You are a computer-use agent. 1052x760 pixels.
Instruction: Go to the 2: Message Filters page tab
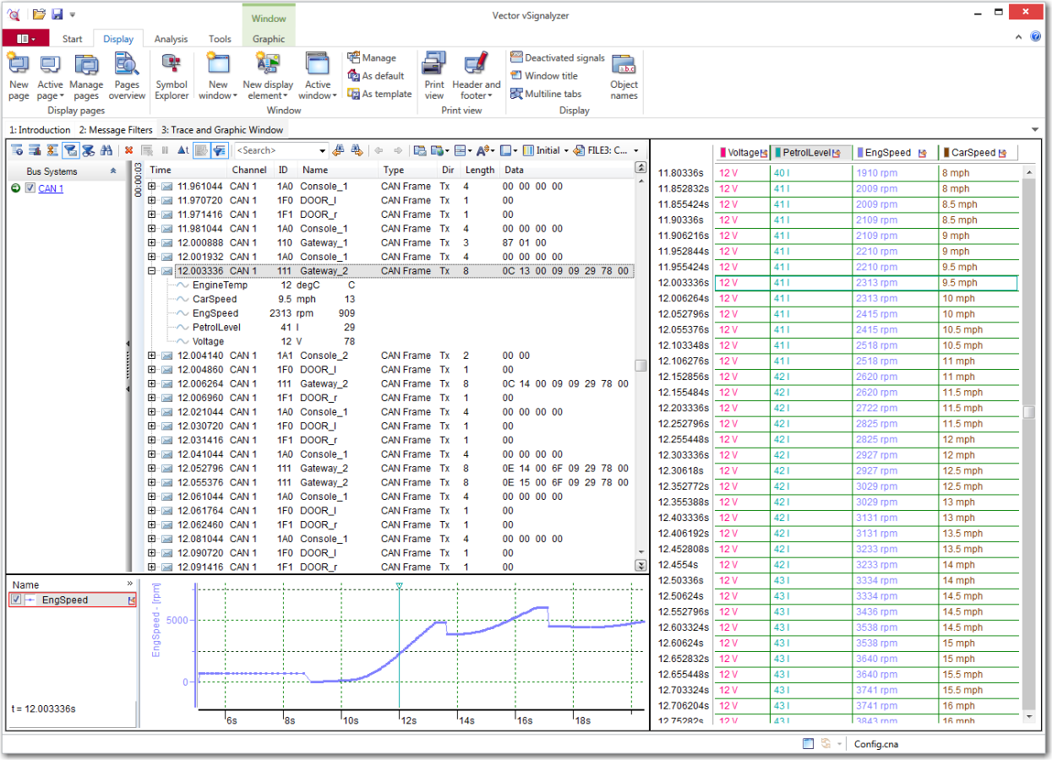tap(116, 130)
